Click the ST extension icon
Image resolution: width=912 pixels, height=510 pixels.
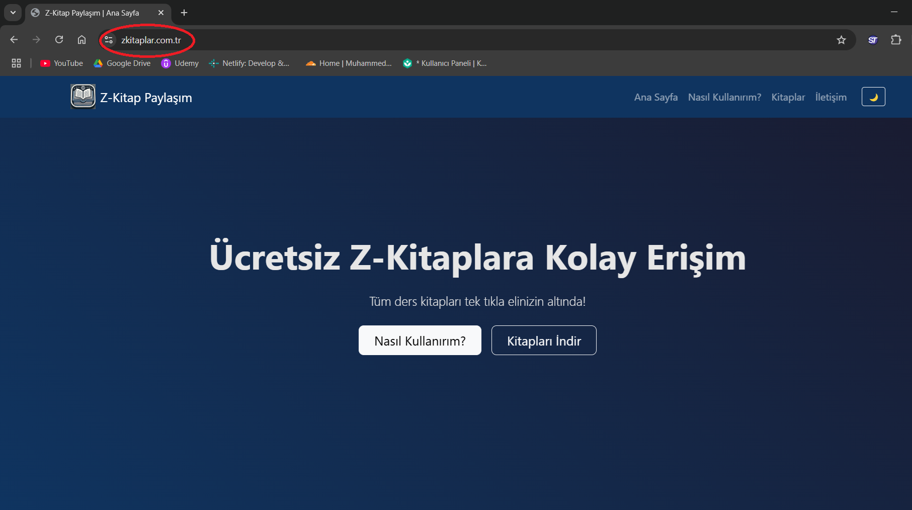[x=873, y=40]
